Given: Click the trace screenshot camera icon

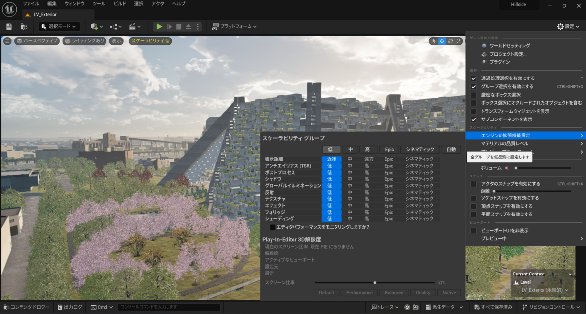Looking at the screenshot, I should tap(415, 307).
